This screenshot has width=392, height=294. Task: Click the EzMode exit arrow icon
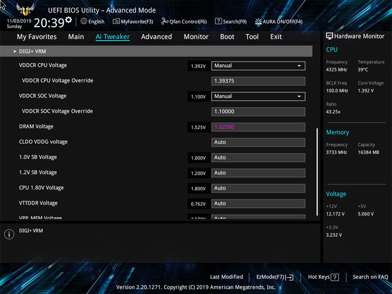click(290, 277)
